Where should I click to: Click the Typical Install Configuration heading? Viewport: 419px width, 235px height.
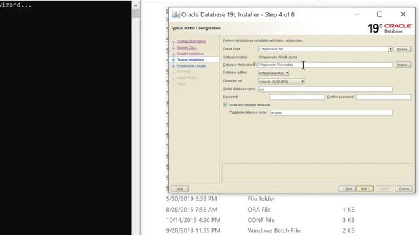click(196, 28)
